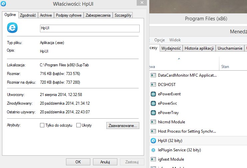Viewport: 247px width, 168px height.
Task: Click the size on disk value 720 KB
Action: point(46,82)
